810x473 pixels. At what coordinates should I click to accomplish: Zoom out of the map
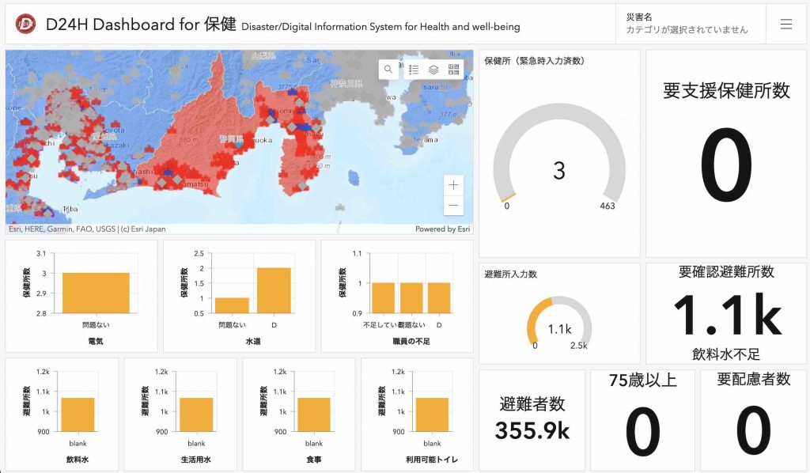[453, 206]
